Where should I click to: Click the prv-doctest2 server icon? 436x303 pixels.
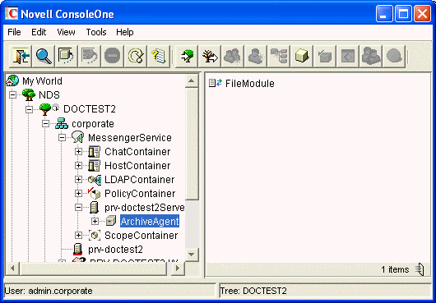(78, 249)
